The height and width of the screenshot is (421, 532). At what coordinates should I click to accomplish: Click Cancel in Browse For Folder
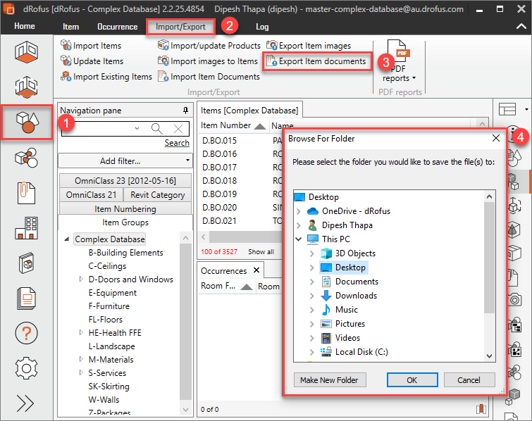tap(469, 380)
